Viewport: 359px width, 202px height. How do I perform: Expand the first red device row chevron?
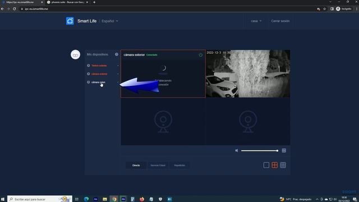118,66
